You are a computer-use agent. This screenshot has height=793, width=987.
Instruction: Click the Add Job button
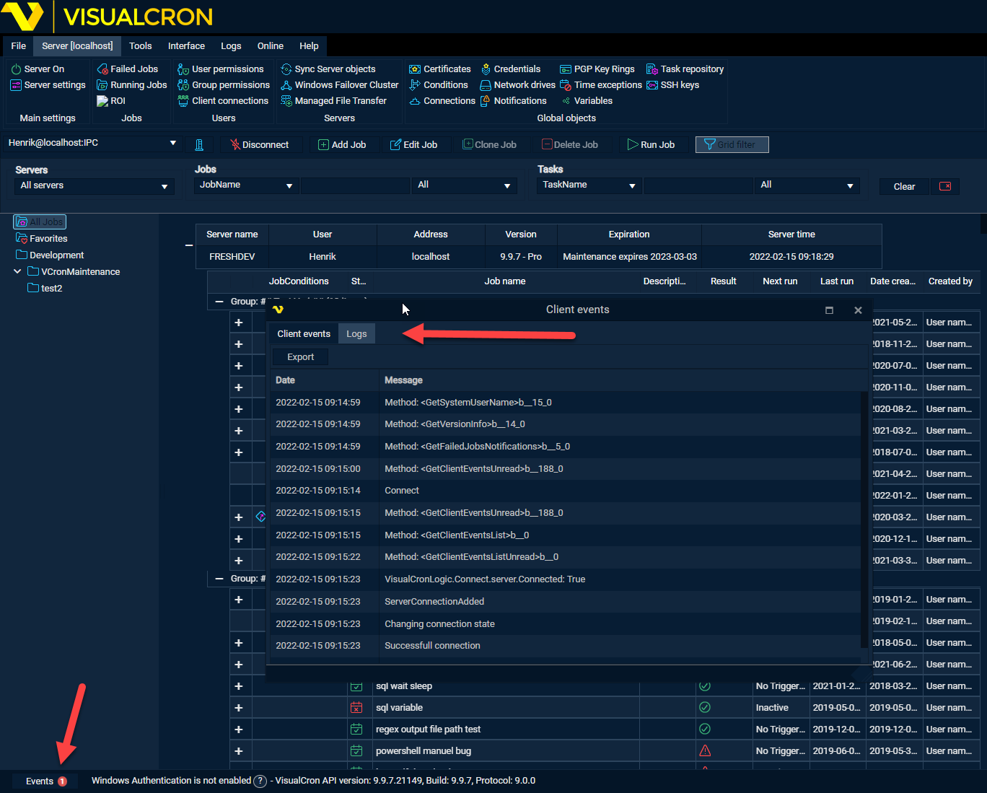(342, 145)
